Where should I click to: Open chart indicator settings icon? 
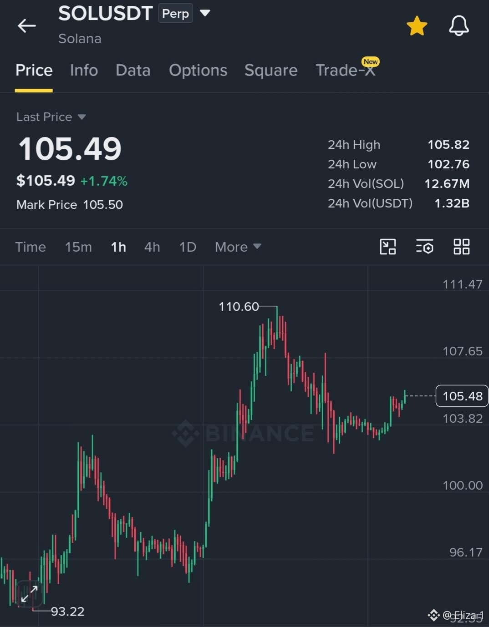pos(424,247)
